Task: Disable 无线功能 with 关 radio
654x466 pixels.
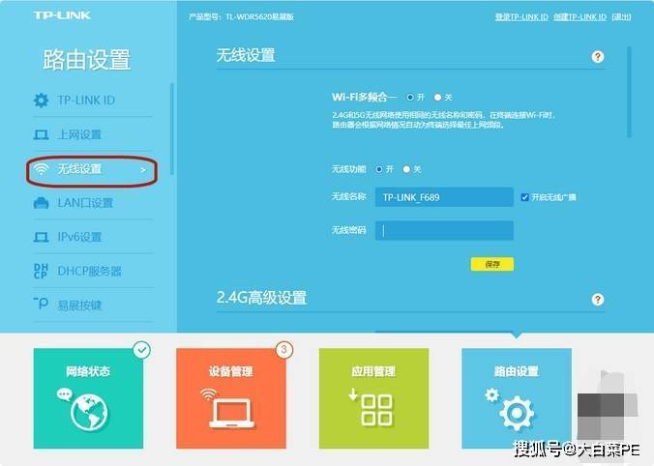Action: tap(406, 169)
